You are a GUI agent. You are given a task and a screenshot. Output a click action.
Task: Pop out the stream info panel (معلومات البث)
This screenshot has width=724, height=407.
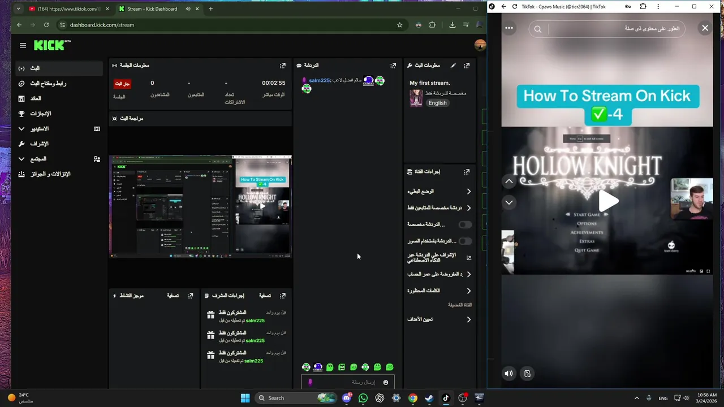pyautogui.click(x=467, y=66)
